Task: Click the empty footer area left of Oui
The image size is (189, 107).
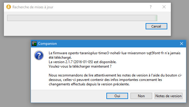Action: [x=68, y=96]
